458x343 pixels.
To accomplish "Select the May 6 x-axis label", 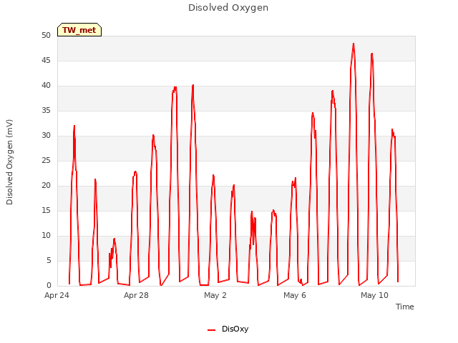I will tap(295, 295).
